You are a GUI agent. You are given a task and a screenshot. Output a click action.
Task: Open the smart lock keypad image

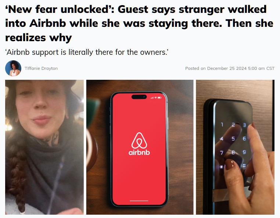(x=235, y=147)
